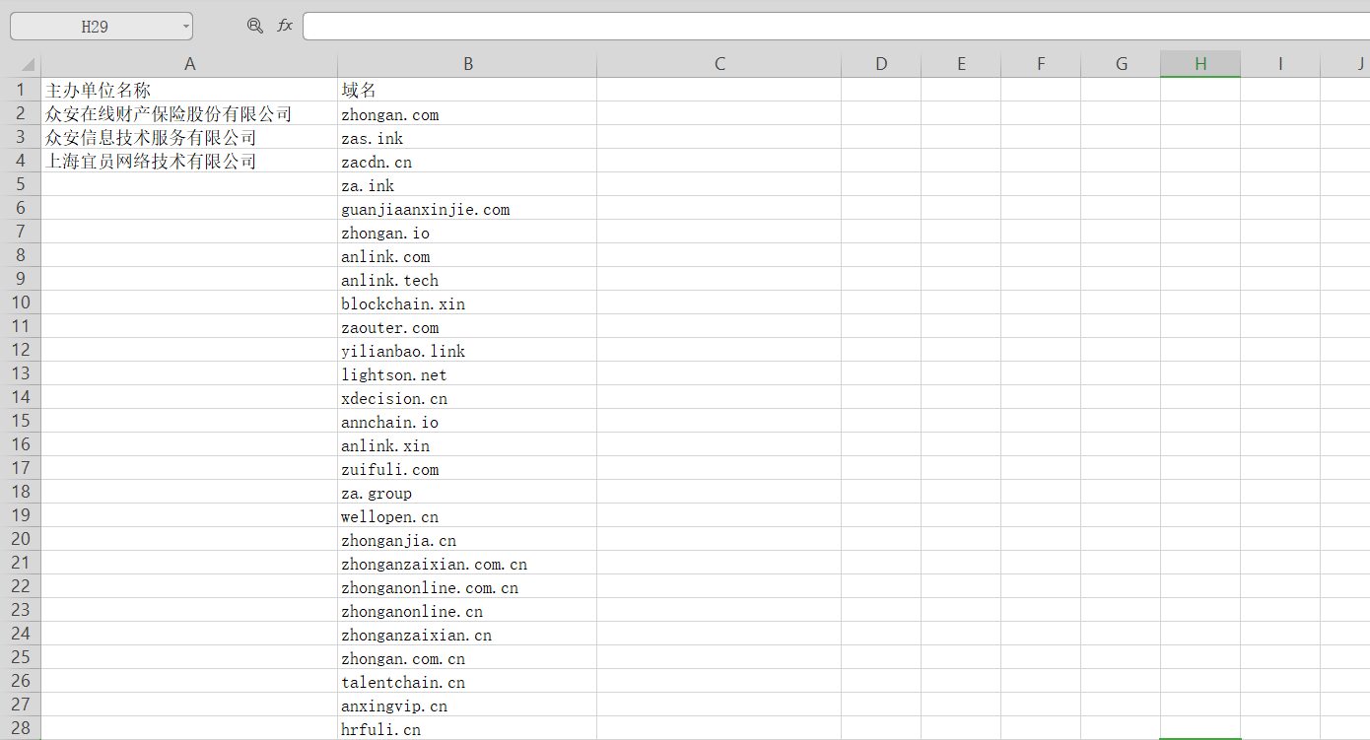Click the anlink.com cell

(x=467, y=255)
